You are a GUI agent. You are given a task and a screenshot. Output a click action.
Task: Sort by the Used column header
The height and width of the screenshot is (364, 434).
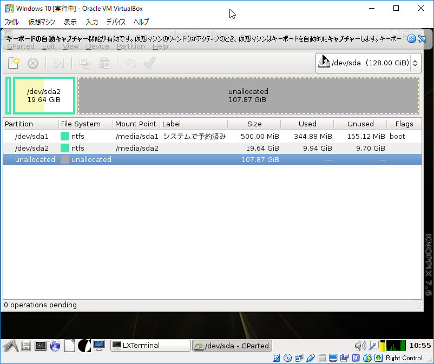point(307,124)
